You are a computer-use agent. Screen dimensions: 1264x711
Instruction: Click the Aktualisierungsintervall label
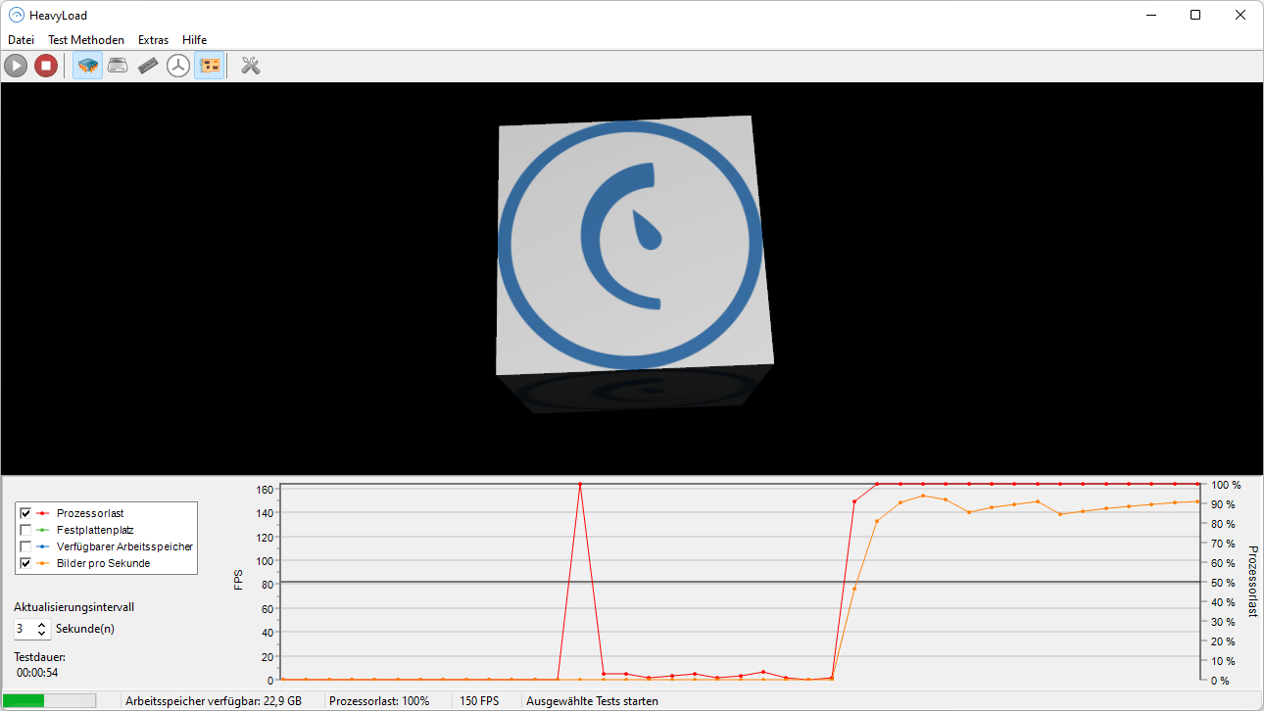click(x=74, y=607)
